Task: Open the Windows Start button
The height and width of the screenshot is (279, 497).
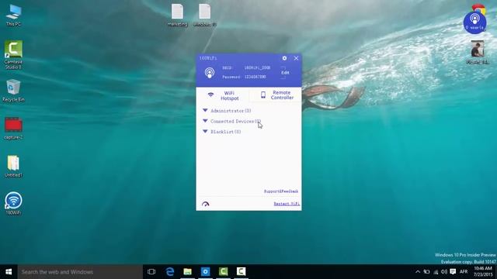Action: coord(9,272)
